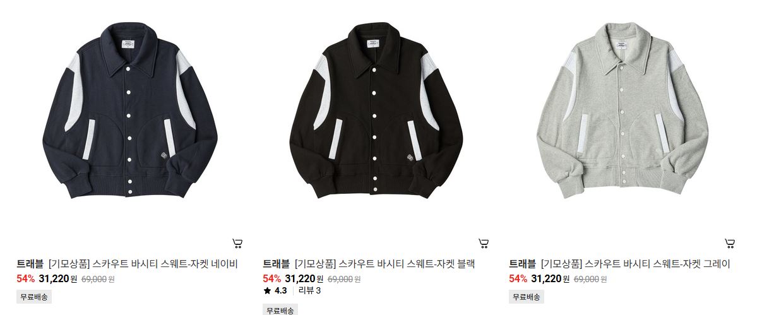Click the 리뷰 3 review count

[x=310, y=291]
